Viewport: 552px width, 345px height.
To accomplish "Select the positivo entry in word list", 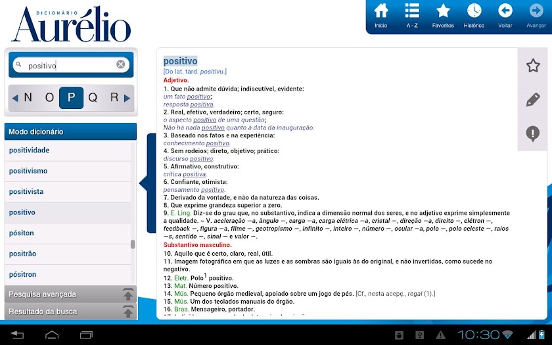I will 68,213.
